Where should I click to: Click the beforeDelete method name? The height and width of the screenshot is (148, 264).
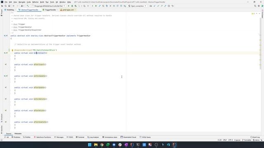[40, 99]
